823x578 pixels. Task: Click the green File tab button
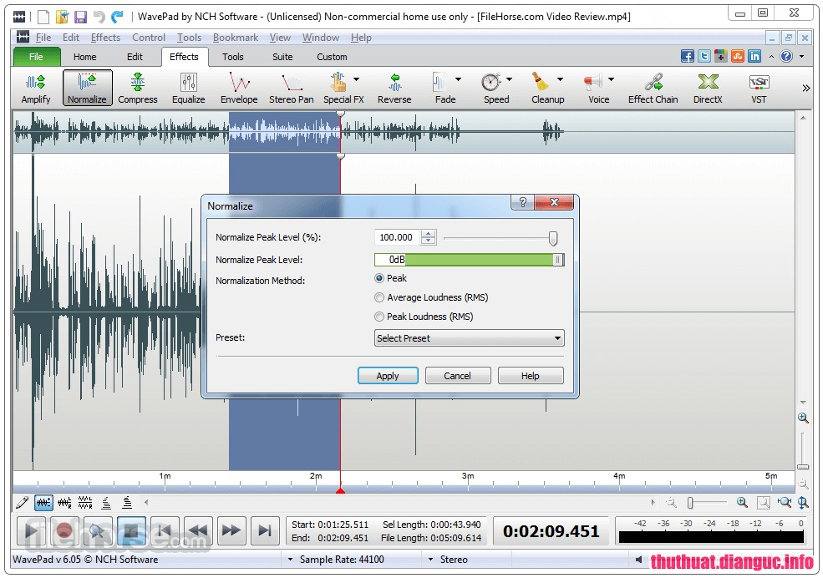36,57
